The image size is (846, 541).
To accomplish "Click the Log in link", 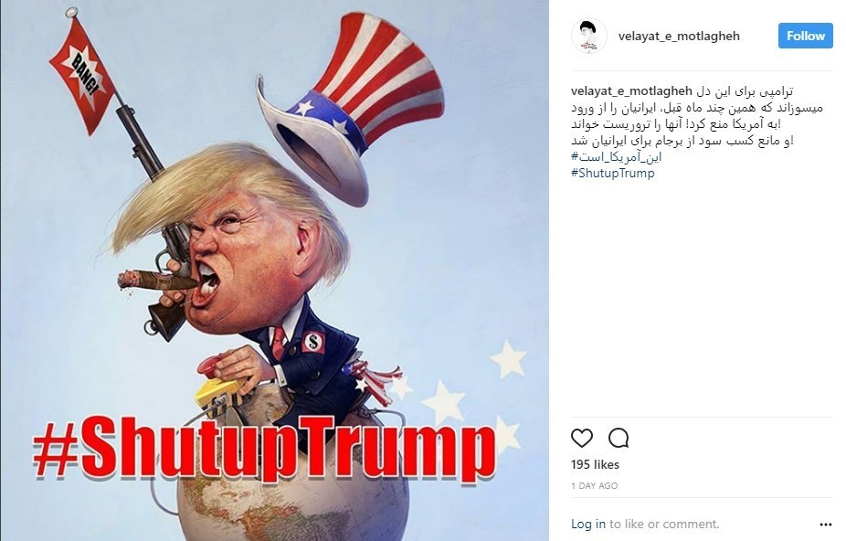I will (588, 525).
